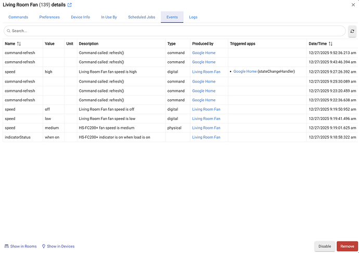Close the device details dialog
359x253 pixels.
353,5
